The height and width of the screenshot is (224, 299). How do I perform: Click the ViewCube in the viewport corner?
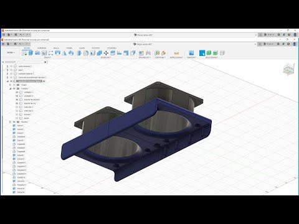(289, 69)
